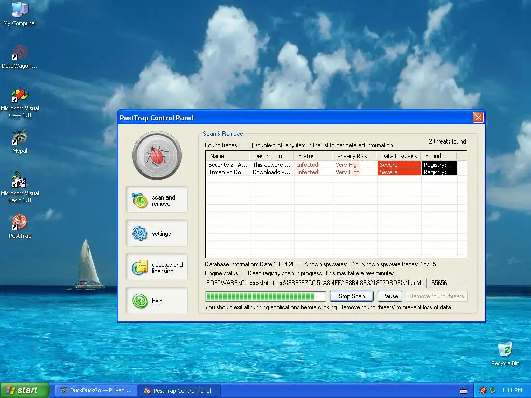
Task: Click the Stop Scan button
Action: 352,296
